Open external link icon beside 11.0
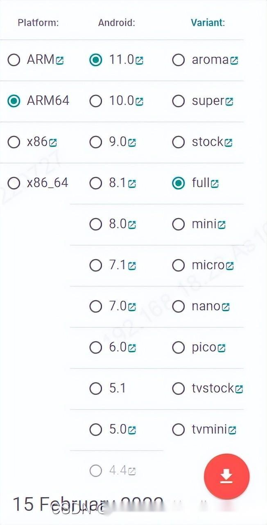Image resolution: width=267 pixels, height=525 pixels. pyautogui.click(x=139, y=60)
